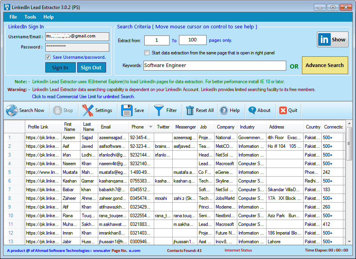Click the About speech bubble icon
Image resolution: width=356 pixels, height=259 pixels.
(x=252, y=110)
